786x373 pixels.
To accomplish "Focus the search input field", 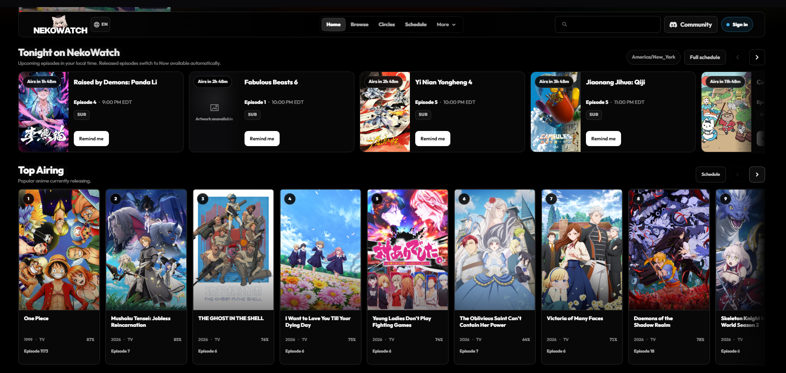I will click(x=608, y=24).
